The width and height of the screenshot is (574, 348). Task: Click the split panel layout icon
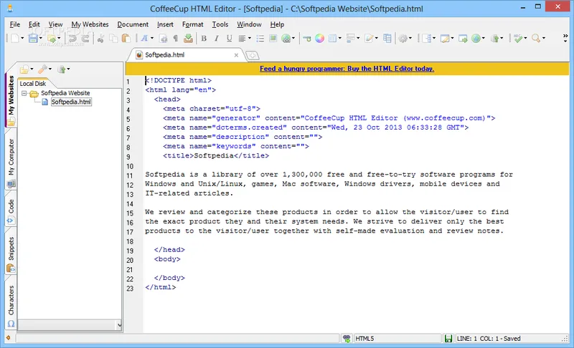[x=426, y=38]
